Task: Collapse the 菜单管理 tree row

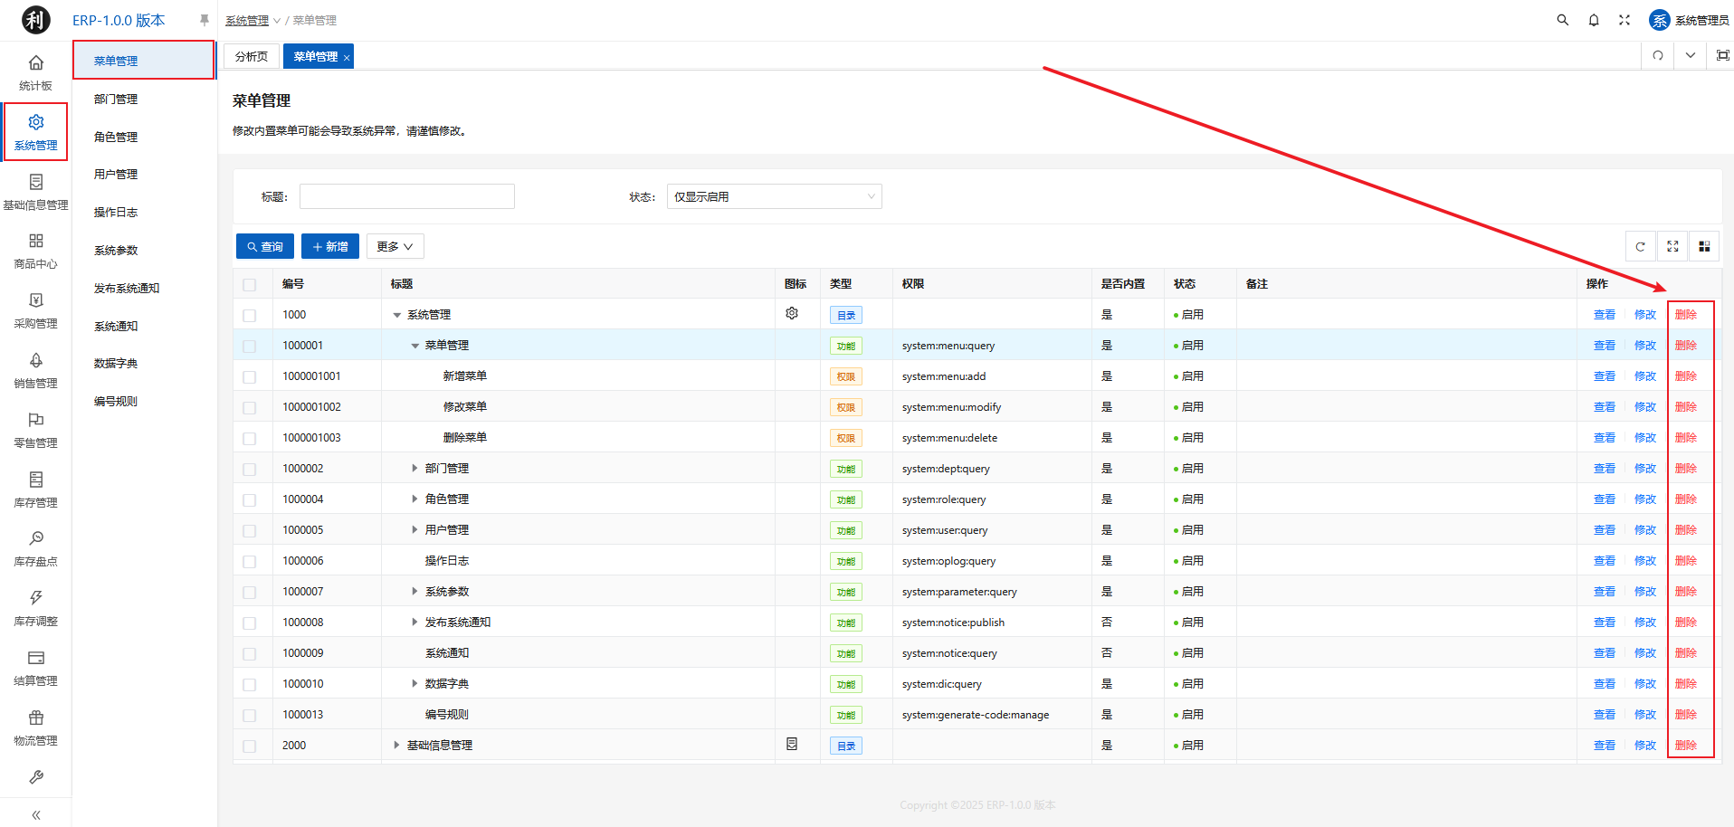Action: [414, 346]
